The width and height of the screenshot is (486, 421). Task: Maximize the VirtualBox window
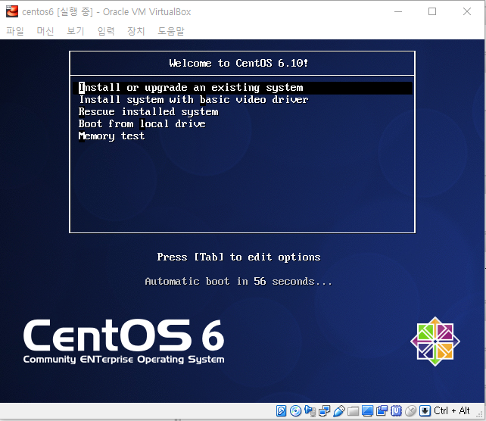(432, 12)
